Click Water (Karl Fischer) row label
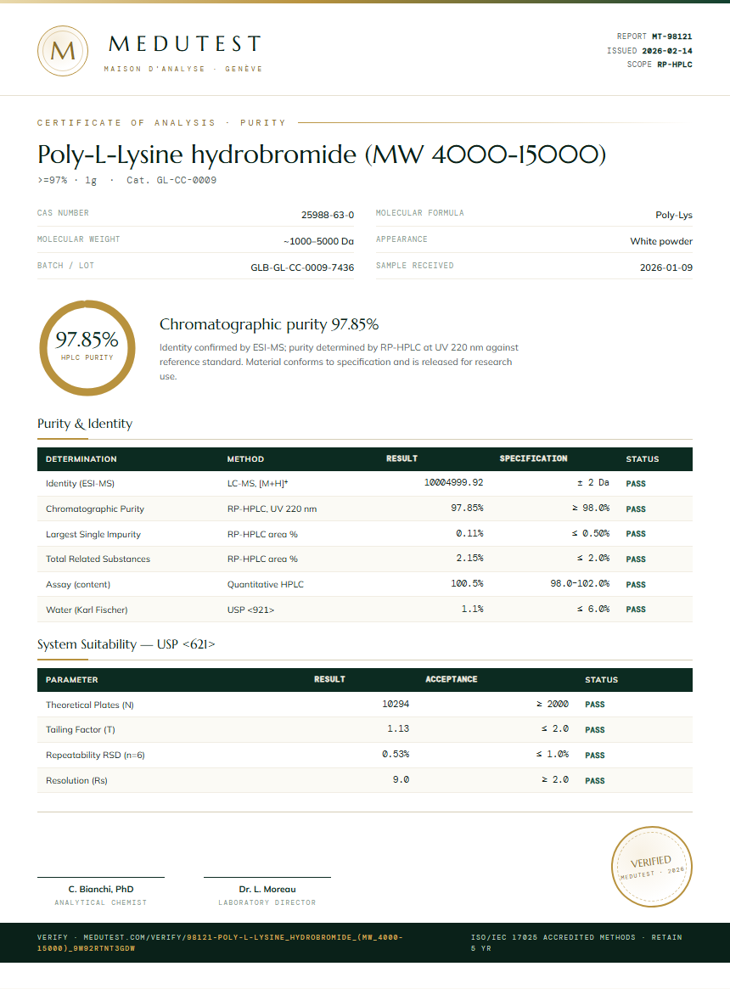 pyautogui.click(x=87, y=610)
